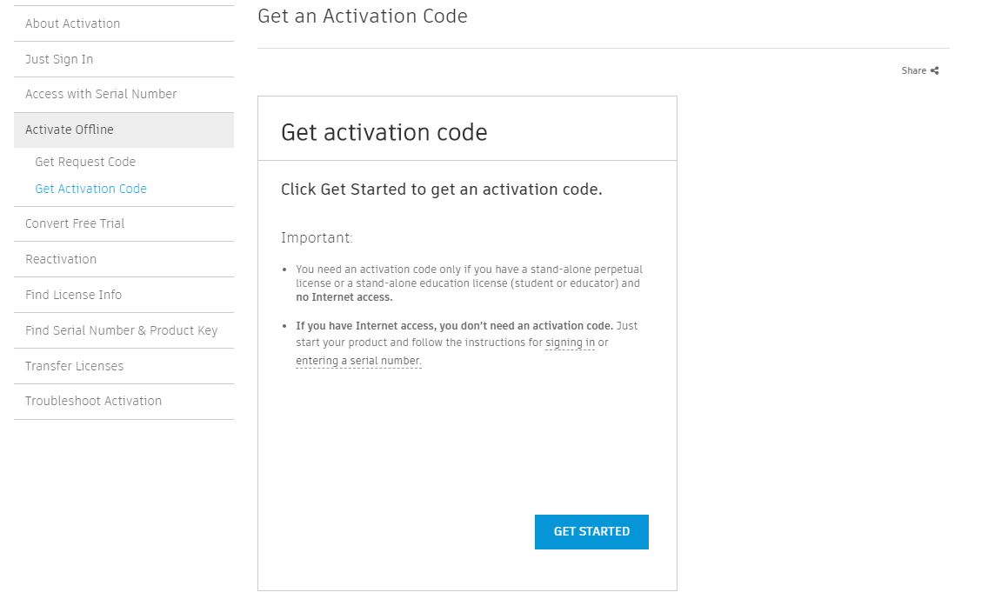The height and width of the screenshot is (599, 988).
Task: Open Find License Info
Action: pos(123,295)
